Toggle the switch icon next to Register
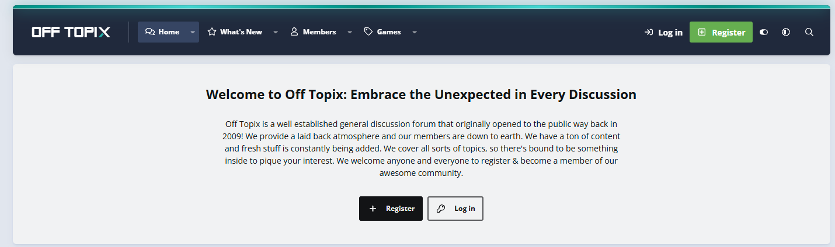The width and height of the screenshot is (835, 247). click(x=764, y=32)
